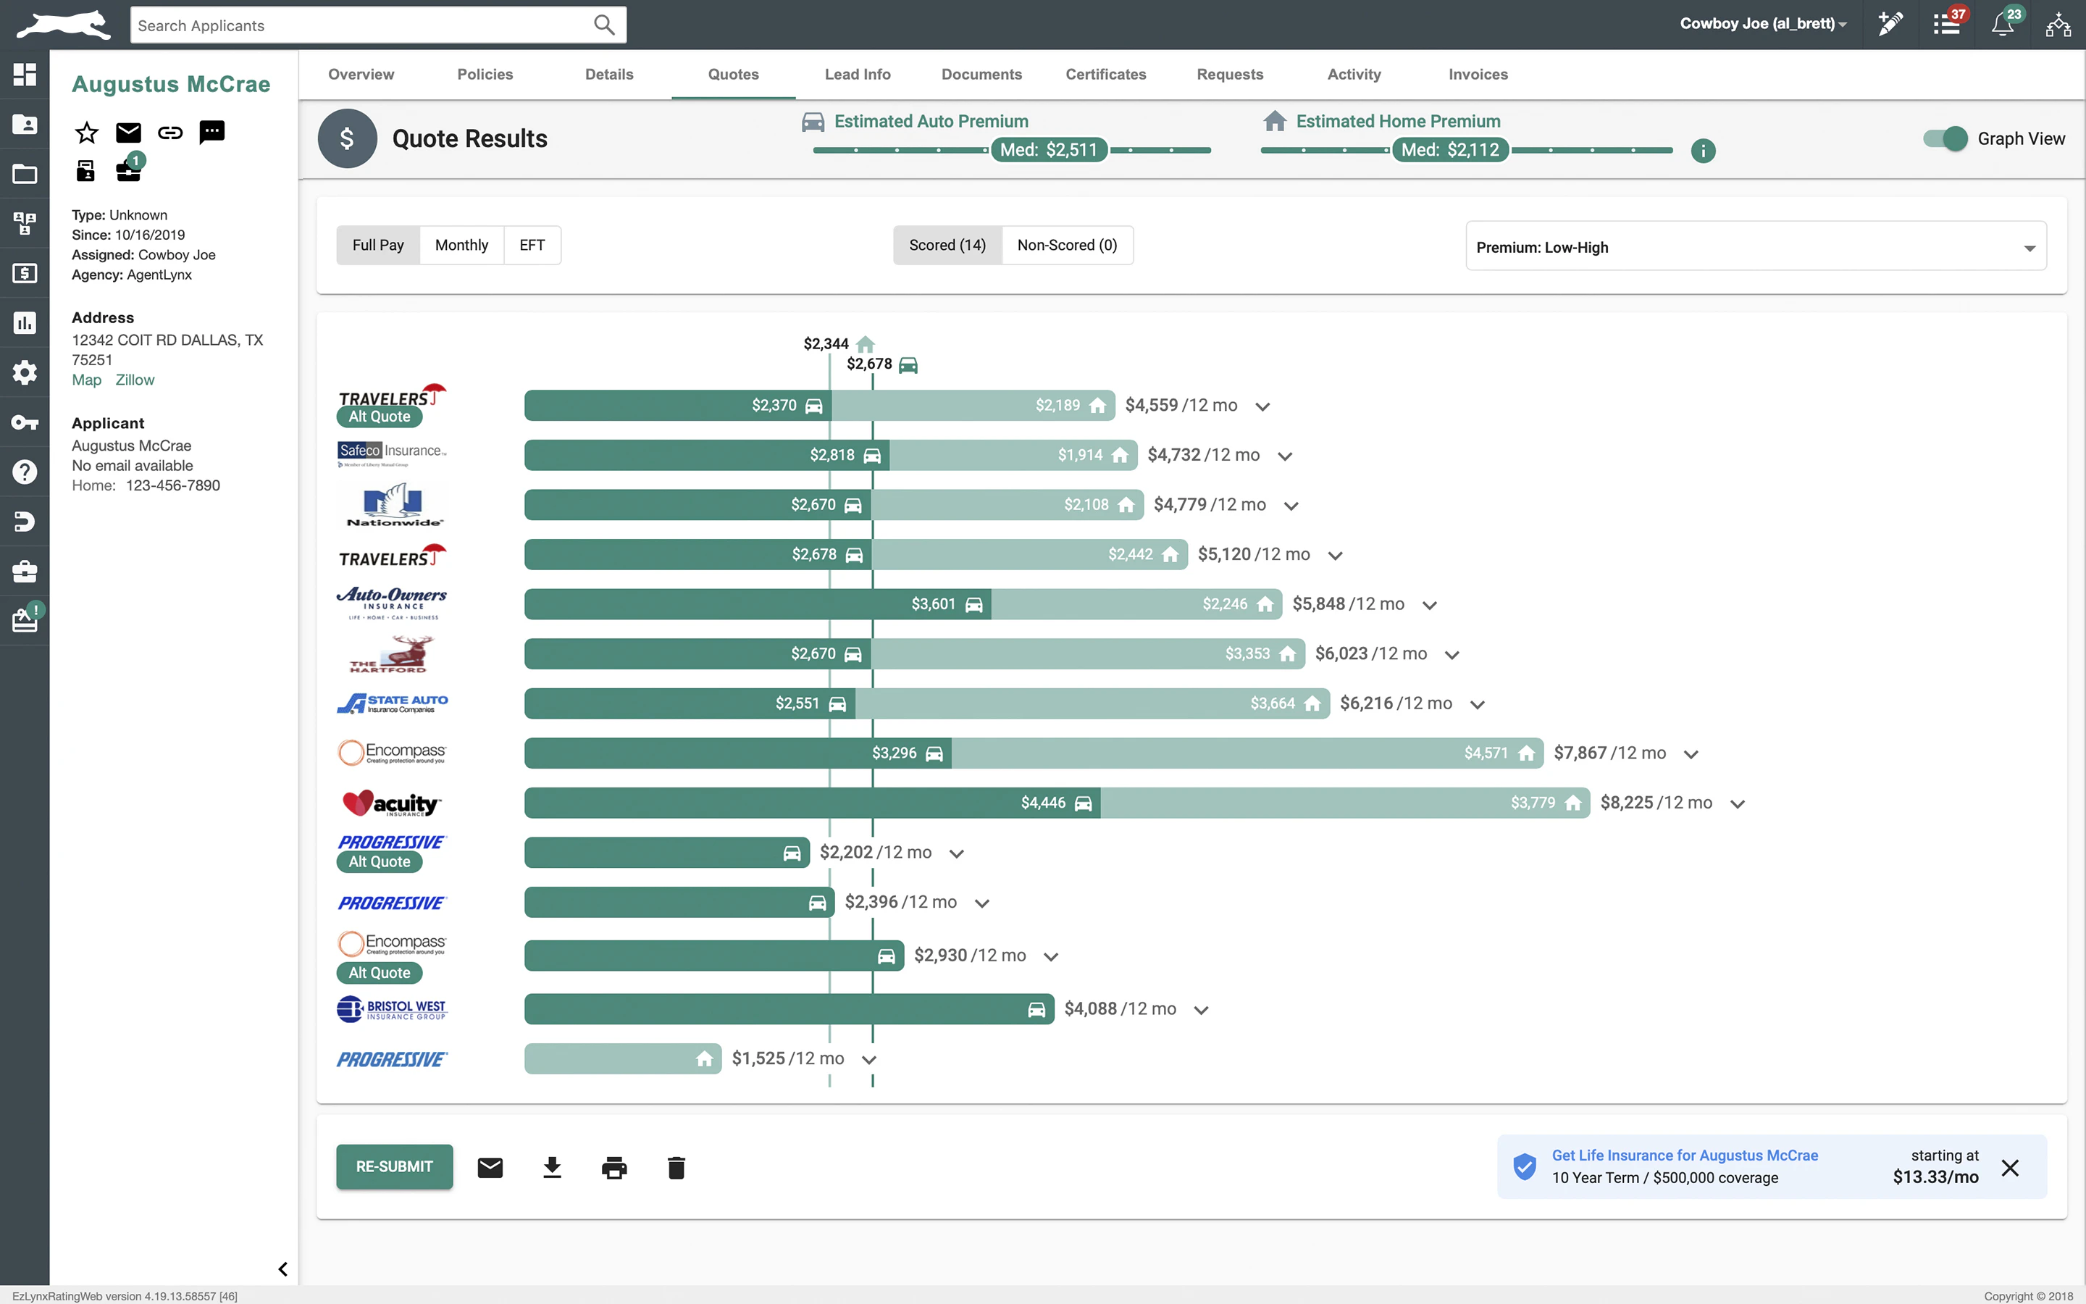Delete quotes using the trash icon
Image resolution: width=2086 pixels, height=1304 pixels.
[x=676, y=1167]
